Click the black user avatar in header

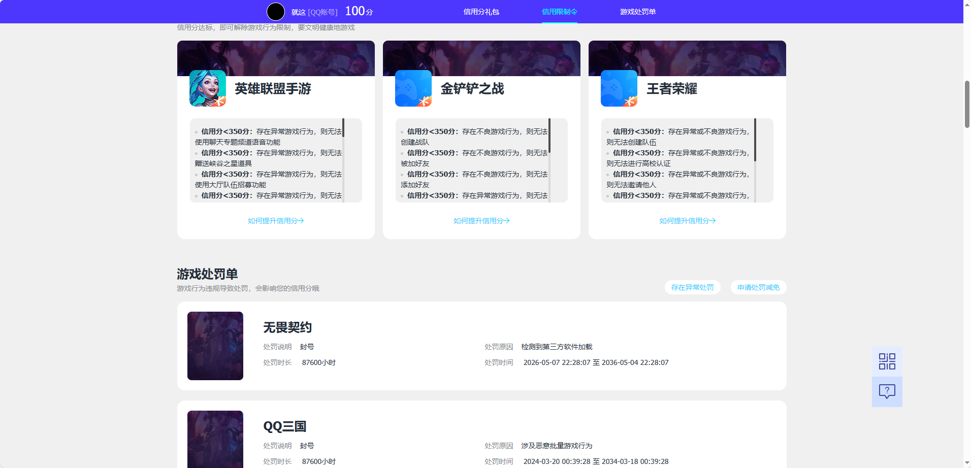tap(276, 12)
